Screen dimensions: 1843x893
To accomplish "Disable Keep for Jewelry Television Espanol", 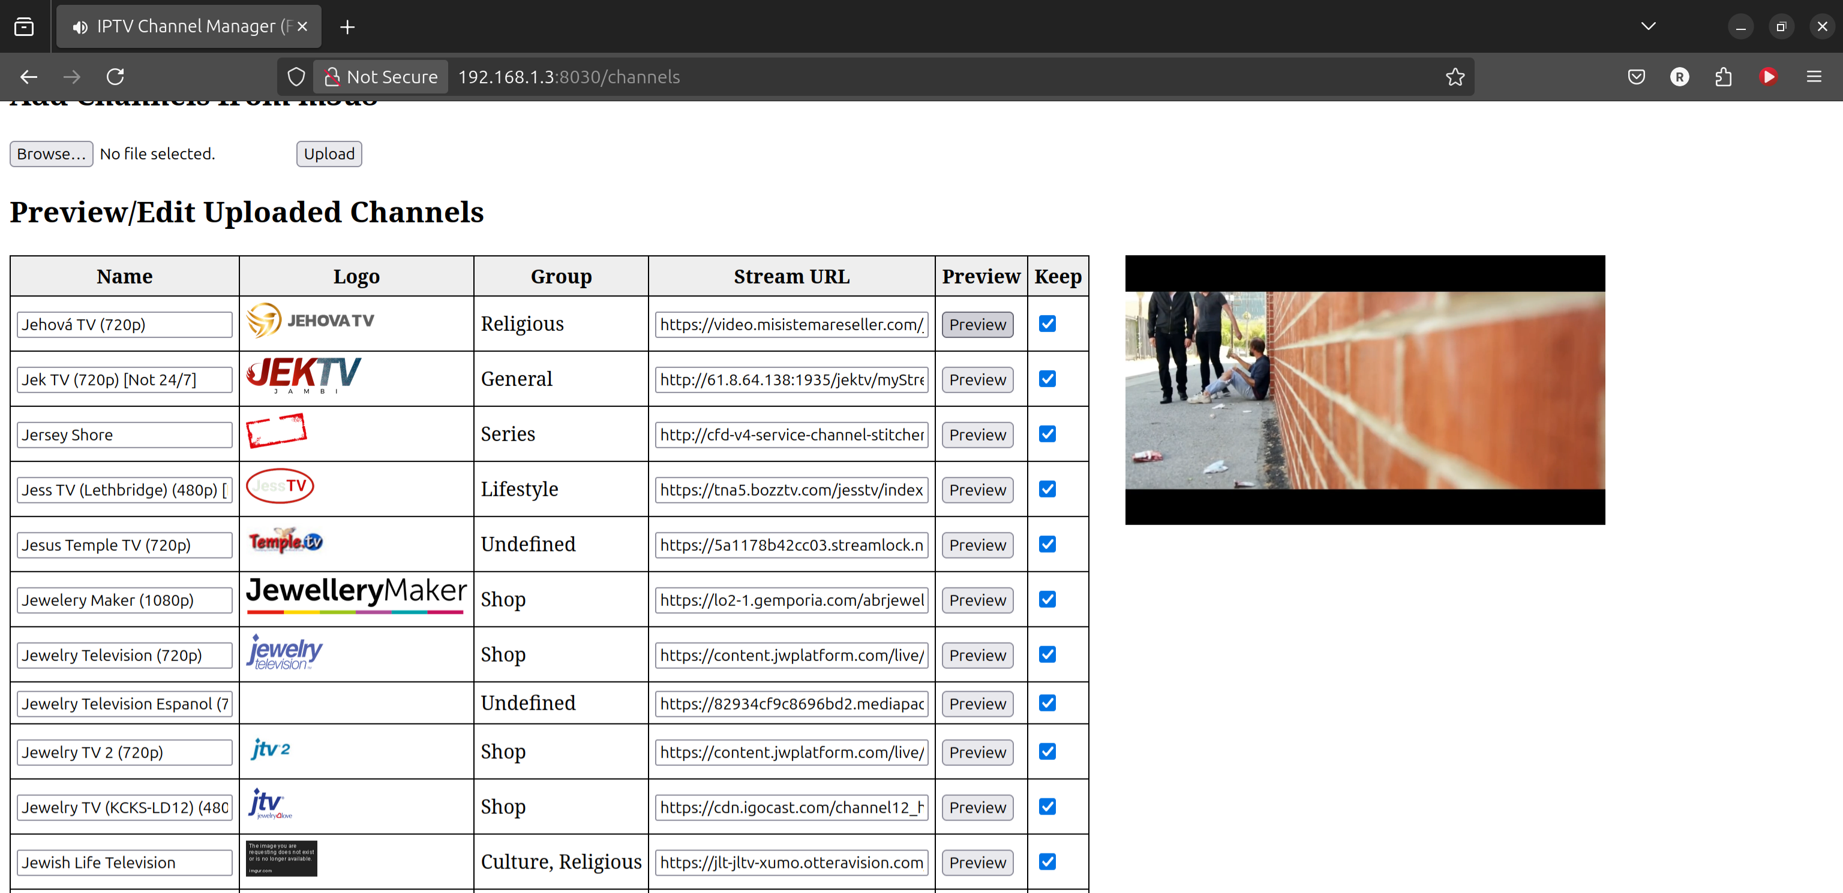I will click(1047, 703).
